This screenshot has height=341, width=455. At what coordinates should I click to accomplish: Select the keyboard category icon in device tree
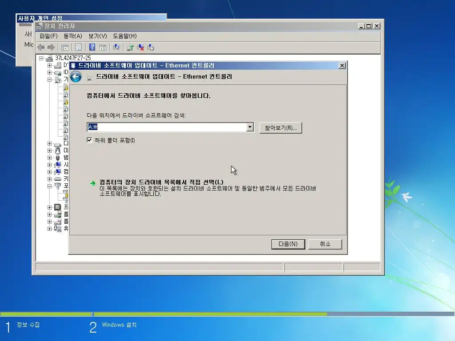[x=58, y=179]
